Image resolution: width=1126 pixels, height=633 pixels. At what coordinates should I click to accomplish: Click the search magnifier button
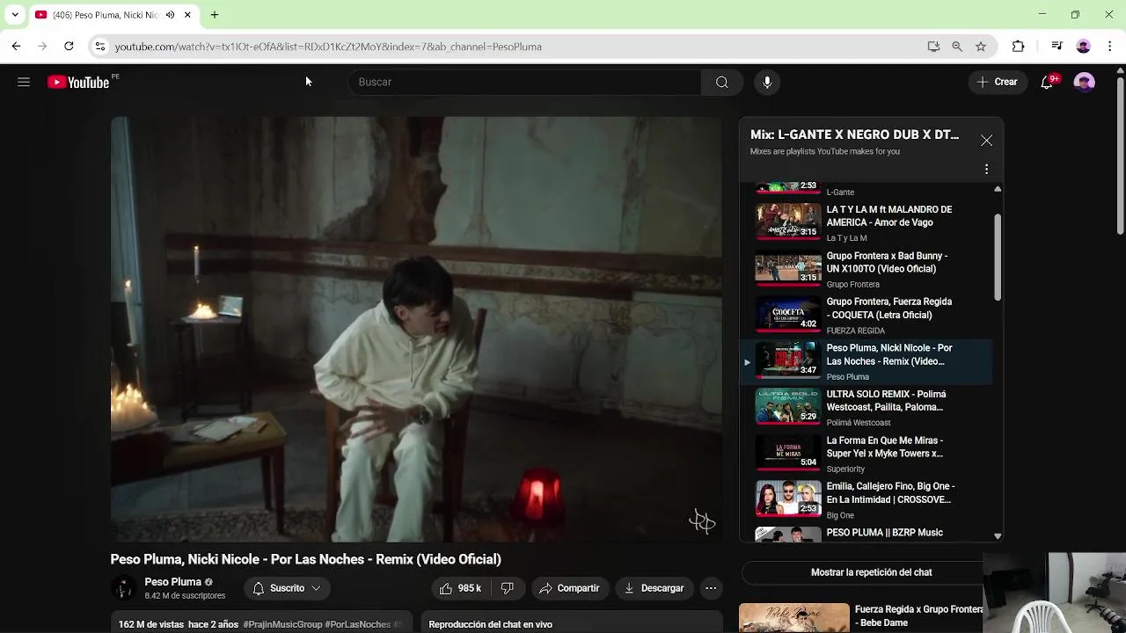coord(722,82)
